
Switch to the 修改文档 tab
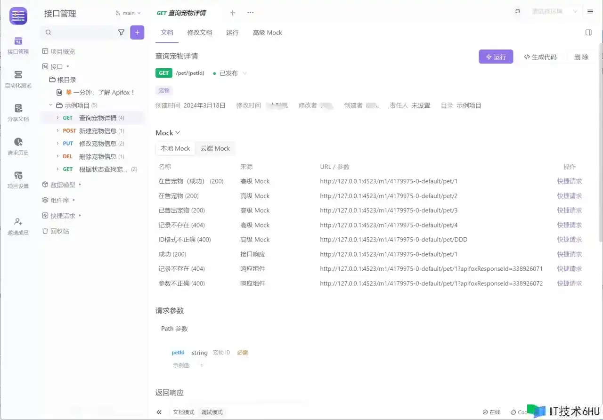200,32
